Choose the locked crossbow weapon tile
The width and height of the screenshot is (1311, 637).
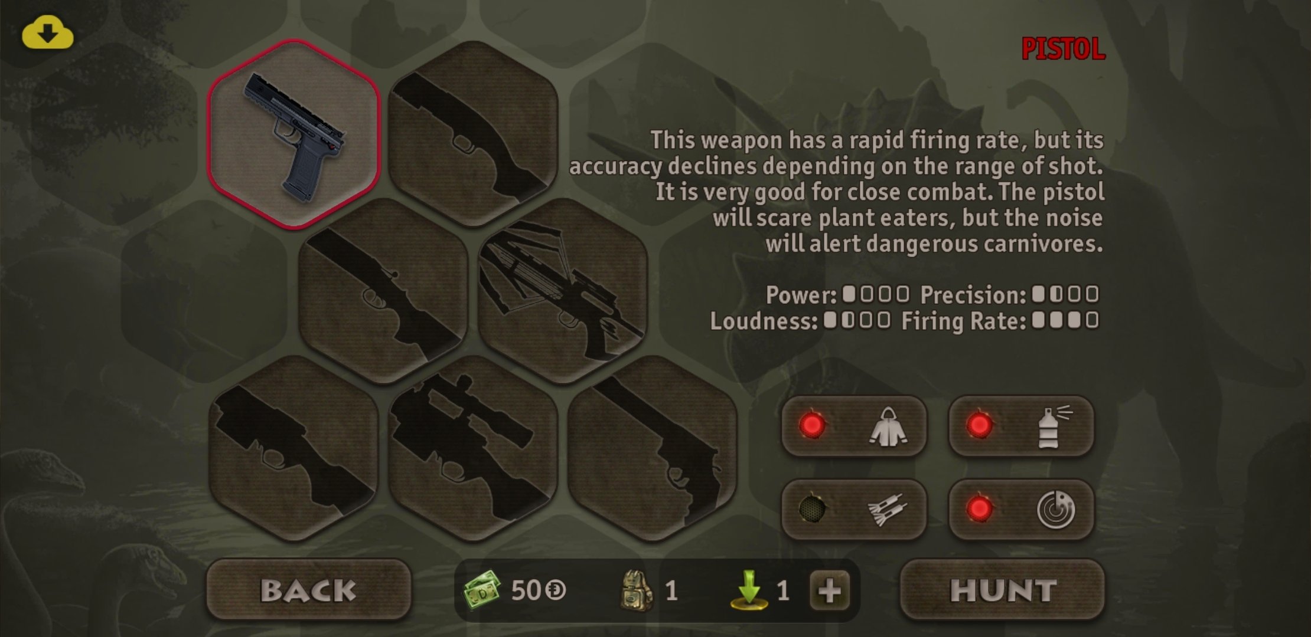[563, 291]
